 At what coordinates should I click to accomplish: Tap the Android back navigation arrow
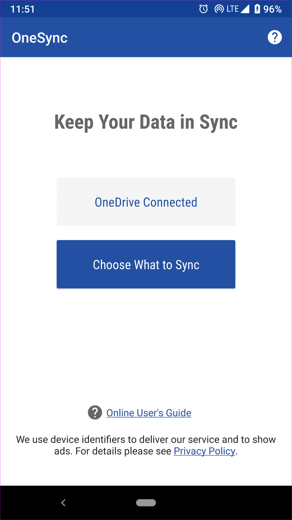coord(63,503)
